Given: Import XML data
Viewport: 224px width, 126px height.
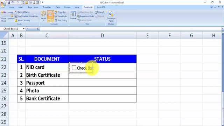Looking at the screenshot, I should (x=100, y=12).
